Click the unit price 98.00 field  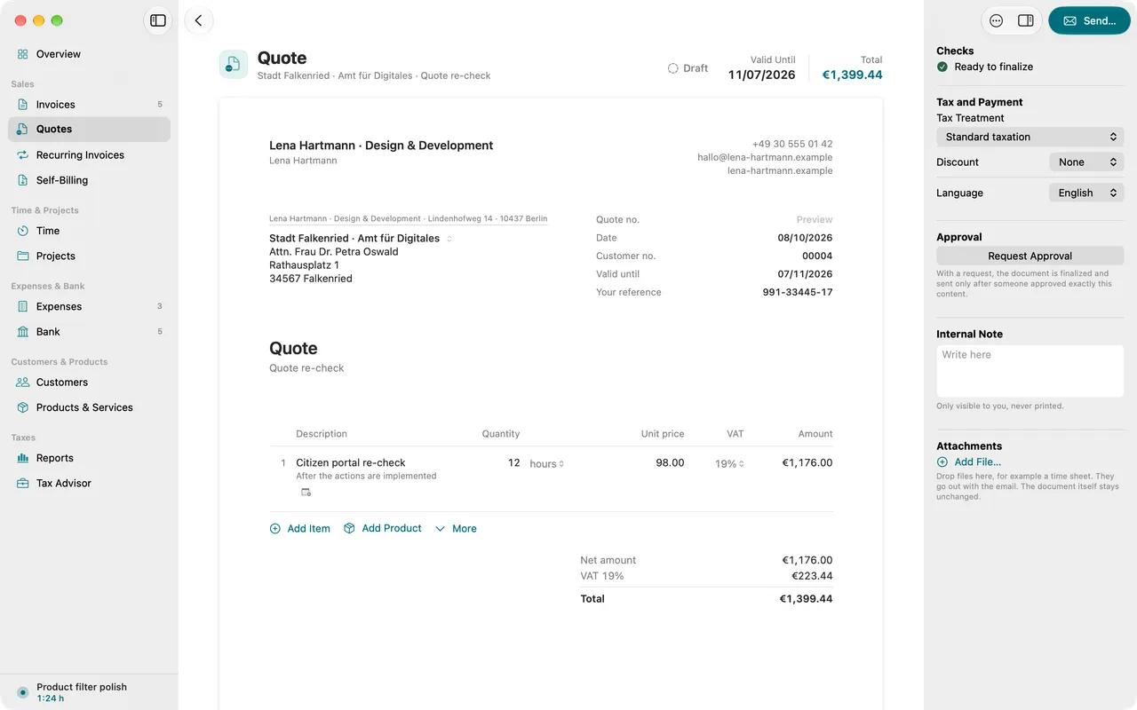coord(670,463)
